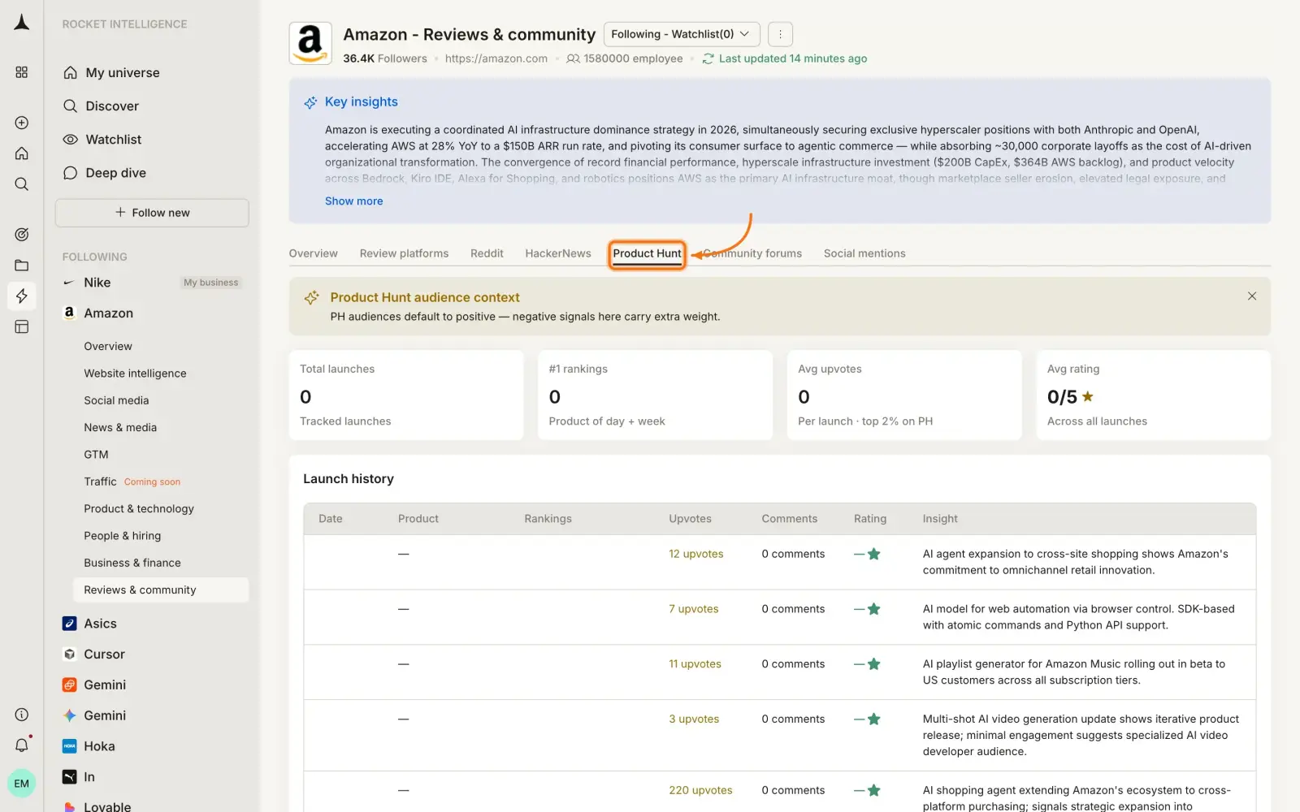Open Discover in the sidebar
This screenshot has width=1300, height=812.
pyautogui.click(x=112, y=106)
